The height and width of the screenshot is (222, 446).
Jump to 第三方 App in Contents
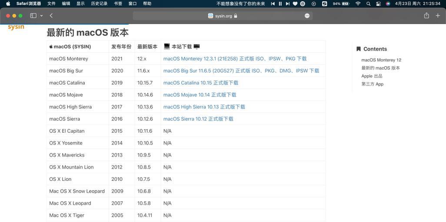coord(373,84)
